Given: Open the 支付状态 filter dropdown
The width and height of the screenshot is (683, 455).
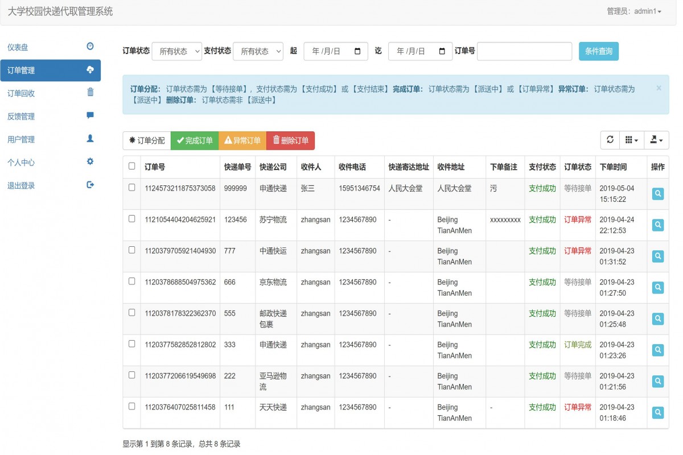Looking at the screenshot, I should pos(258,51).
